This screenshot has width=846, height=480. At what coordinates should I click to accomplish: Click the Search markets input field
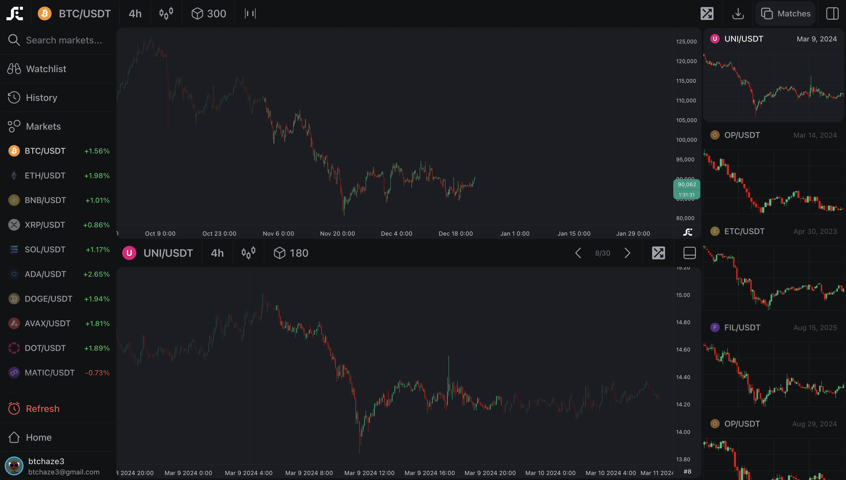coord(64,40)
